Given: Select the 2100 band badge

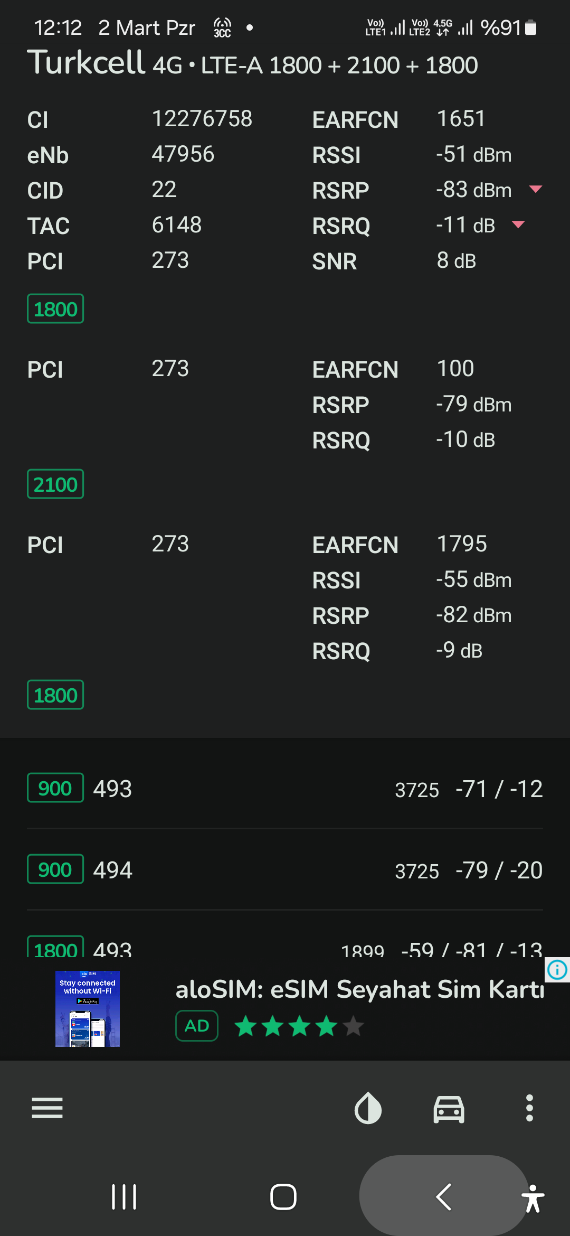Looking at the screenshot, I should click(x=55, y=484).
